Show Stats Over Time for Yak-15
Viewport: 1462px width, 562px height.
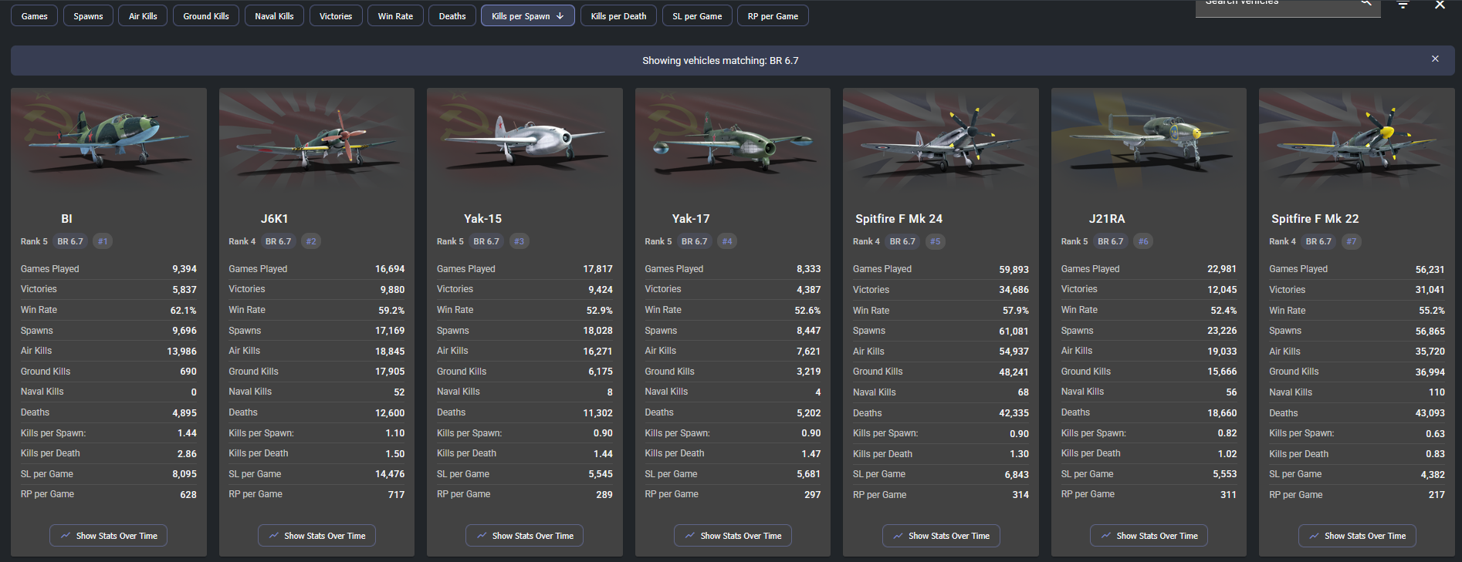coord(525,536)
